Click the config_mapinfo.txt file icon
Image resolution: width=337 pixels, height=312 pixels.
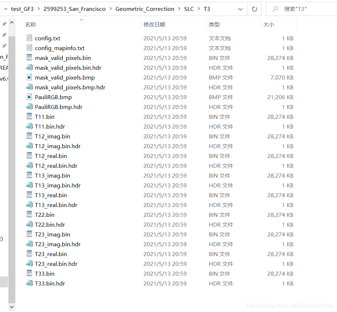(x=29, y=48)
